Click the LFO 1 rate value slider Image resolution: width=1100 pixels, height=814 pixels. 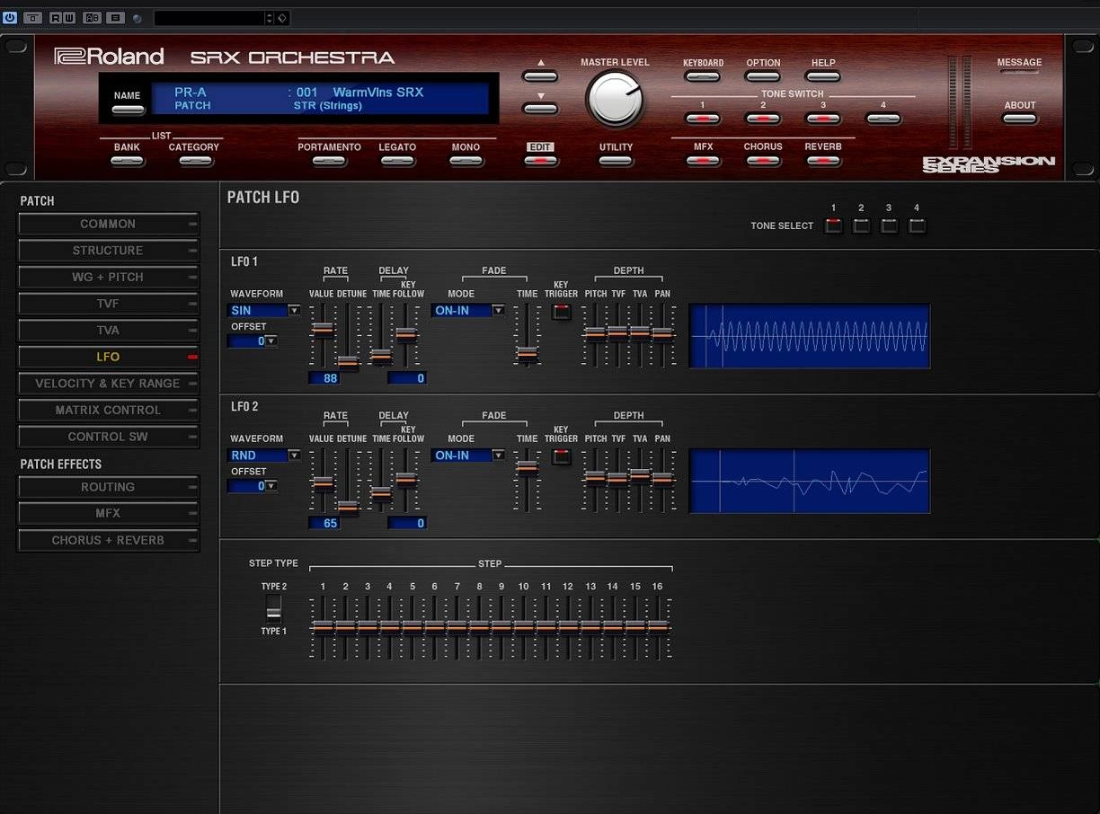323,329
